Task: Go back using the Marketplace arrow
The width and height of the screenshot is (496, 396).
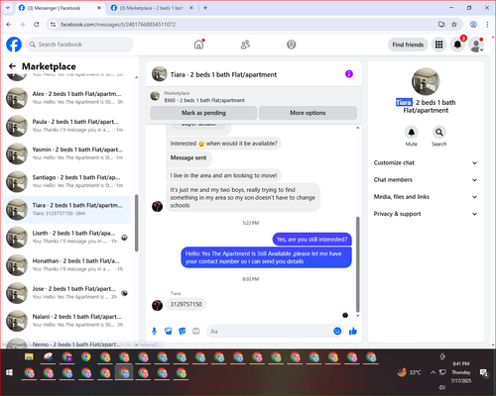Action: click(12, 66)
